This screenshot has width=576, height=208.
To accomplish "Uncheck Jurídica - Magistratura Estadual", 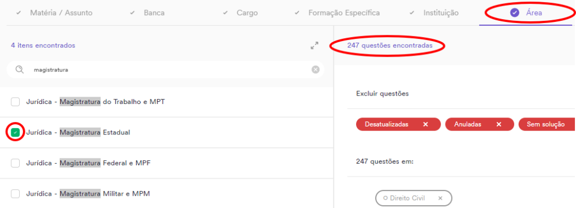I will pos(15,133).
